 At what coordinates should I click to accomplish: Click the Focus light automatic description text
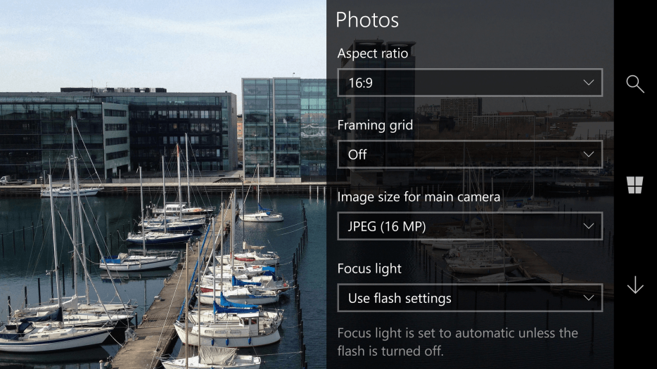click(x=457, y=342)
